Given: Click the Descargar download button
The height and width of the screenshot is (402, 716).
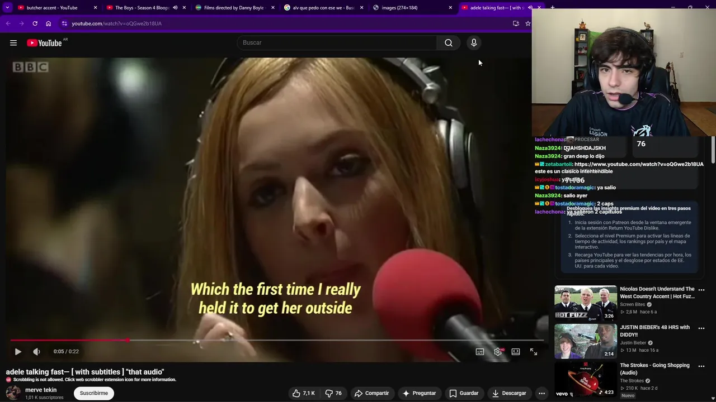Looking at the screenshot, I should [509, 393].
